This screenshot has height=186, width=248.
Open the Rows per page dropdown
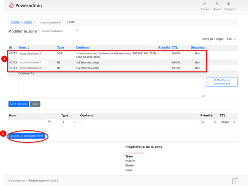232,39
